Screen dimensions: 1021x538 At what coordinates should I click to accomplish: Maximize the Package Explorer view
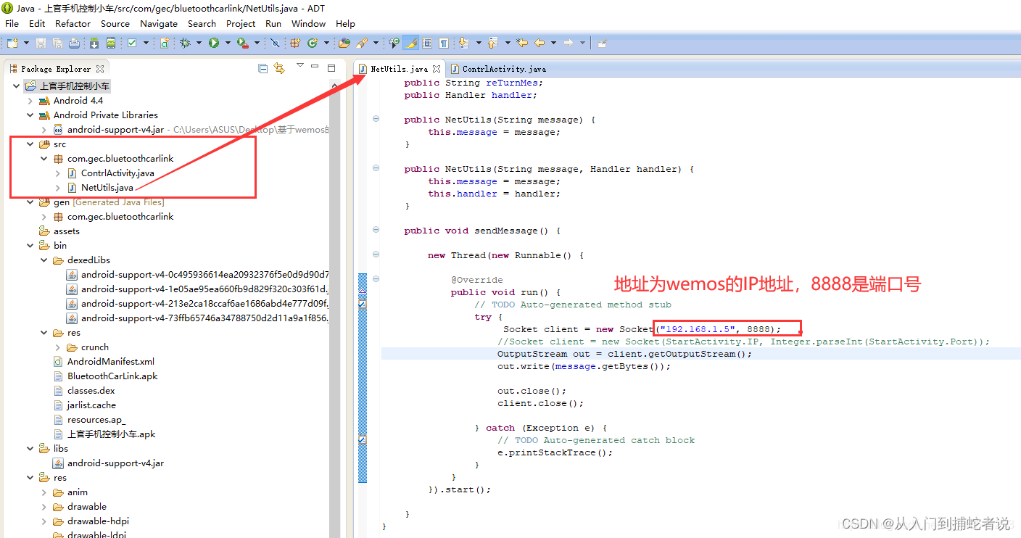click(331, 67)
